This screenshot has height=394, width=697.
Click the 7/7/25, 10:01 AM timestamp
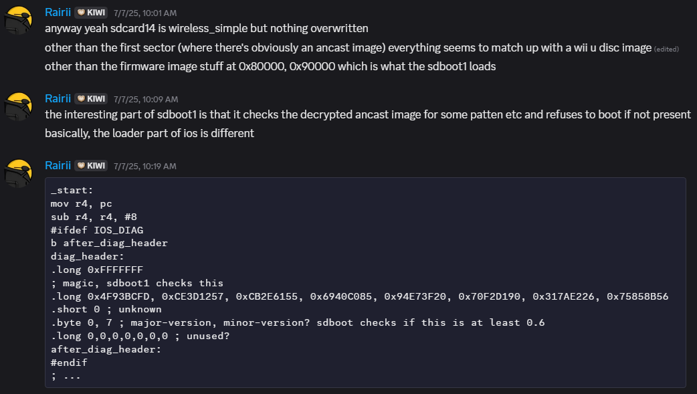pos(145,13)
